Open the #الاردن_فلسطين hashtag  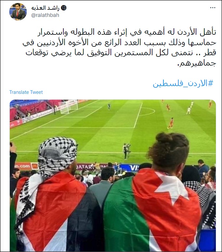click(183, 83)
